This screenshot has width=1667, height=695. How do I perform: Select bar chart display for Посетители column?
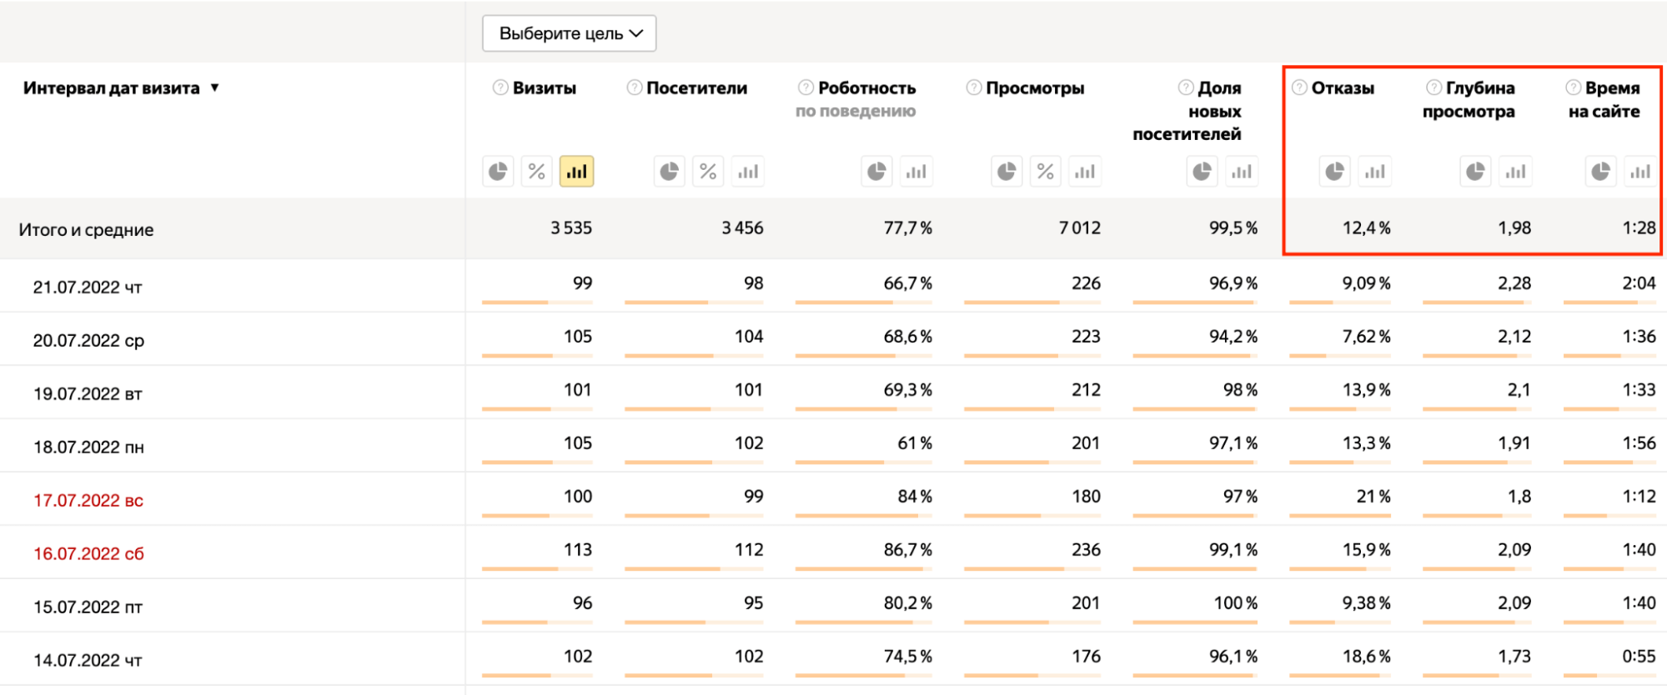pyautogui.click(x=747, y=171)
